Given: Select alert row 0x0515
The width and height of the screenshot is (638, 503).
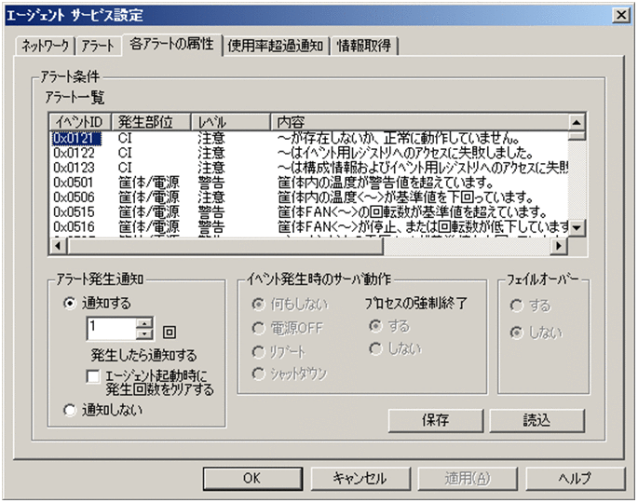Looking at the screenshot, I should coord(309,212).
